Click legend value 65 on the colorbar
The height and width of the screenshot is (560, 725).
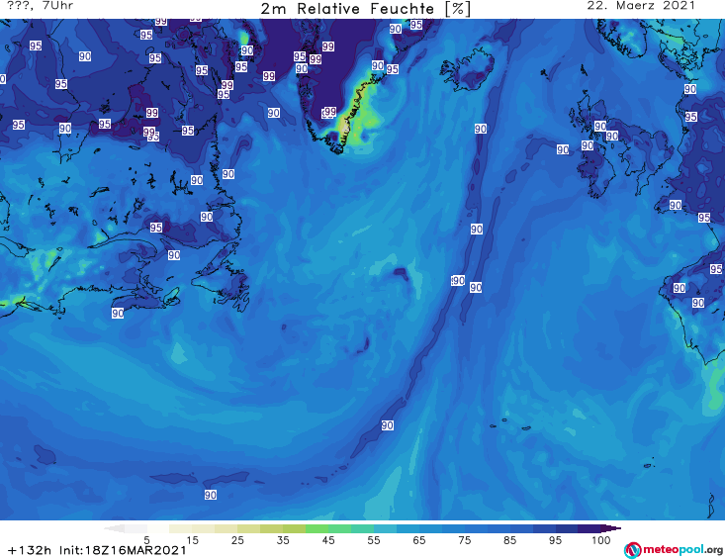click(x=419, y=540)
